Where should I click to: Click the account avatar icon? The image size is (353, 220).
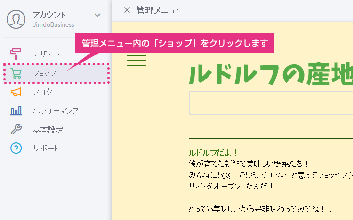click(16, 19)
